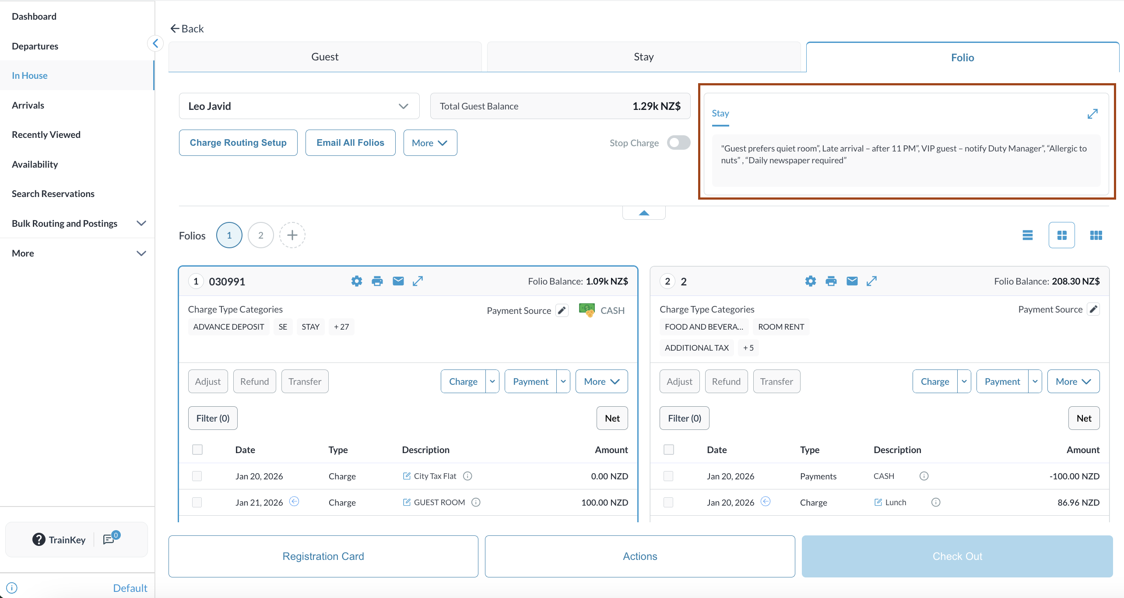This screenshot has width=1124, height=598.
Task: Edit Payment Source pencil on folio 2
Action: coord(1093,310)
